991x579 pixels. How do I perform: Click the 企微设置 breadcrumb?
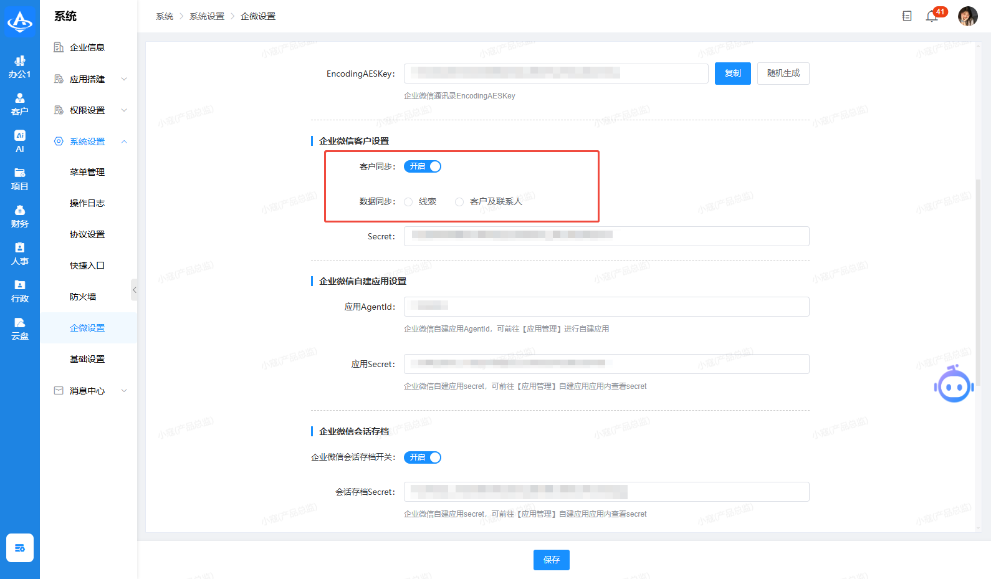point(258,16)
